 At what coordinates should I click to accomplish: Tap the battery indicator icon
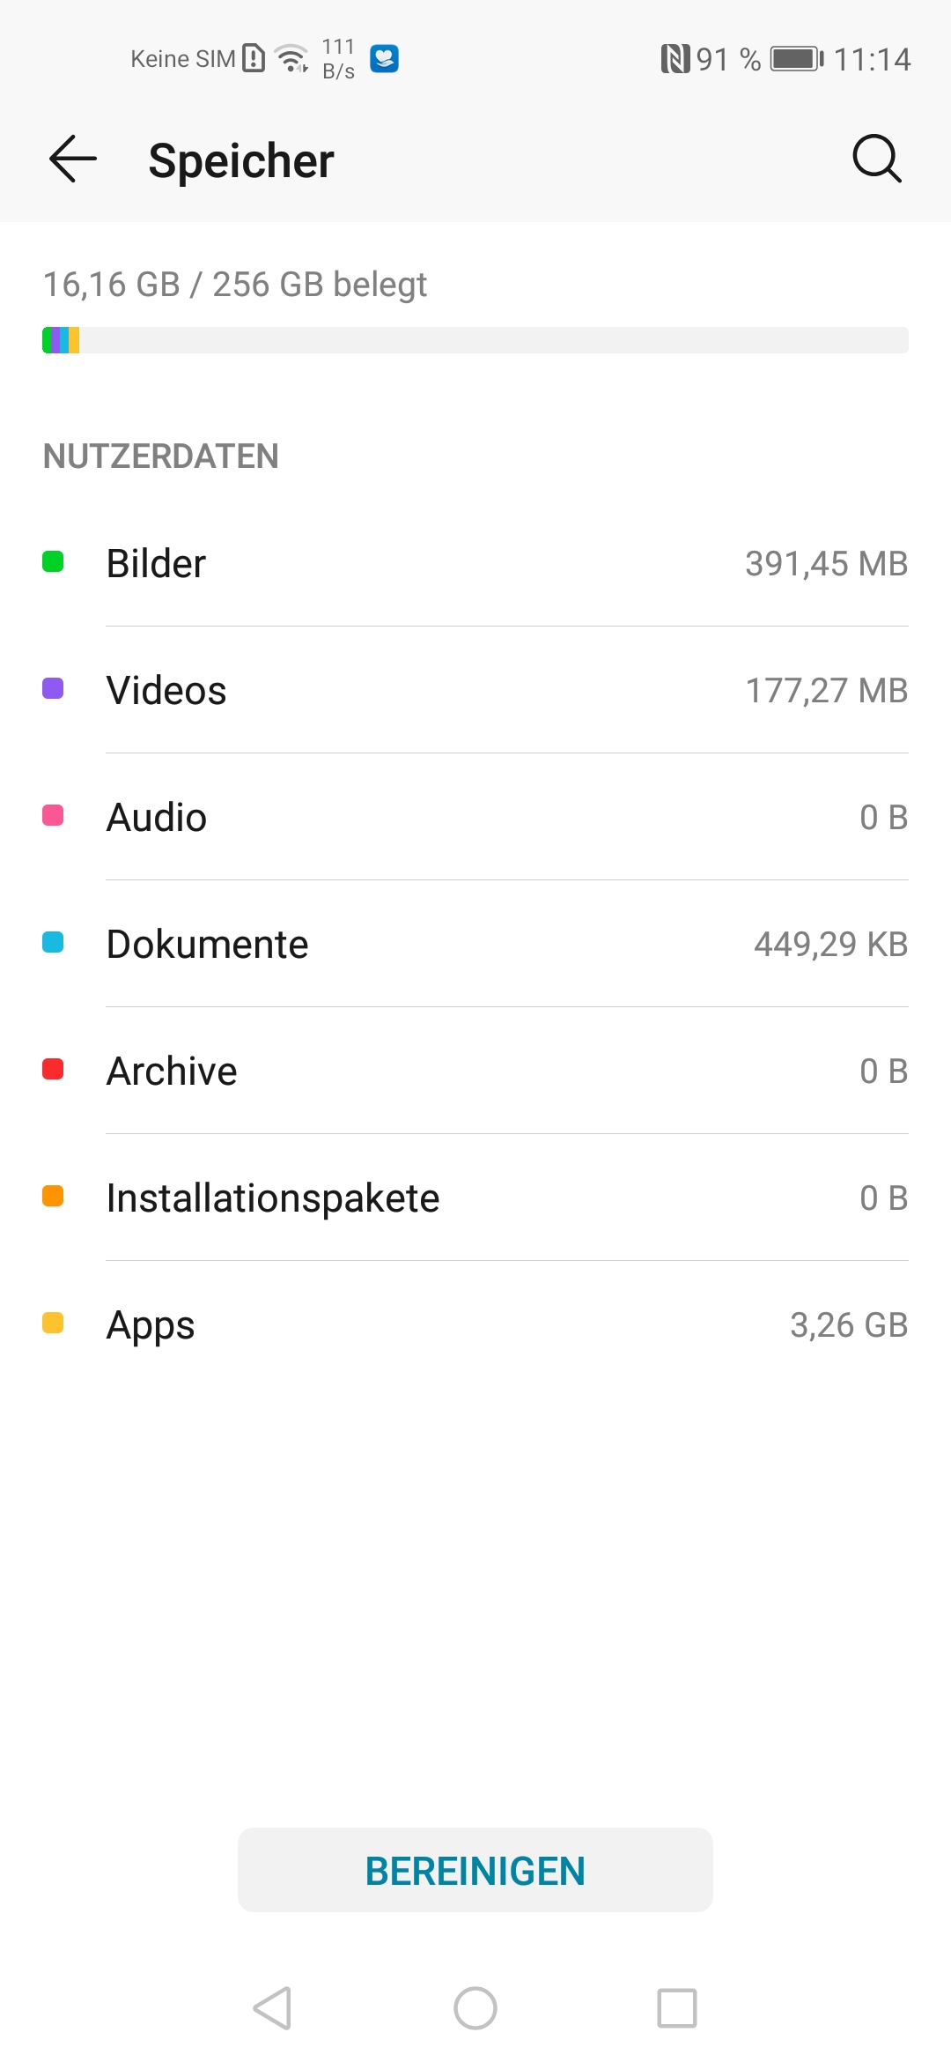[796, 59]
